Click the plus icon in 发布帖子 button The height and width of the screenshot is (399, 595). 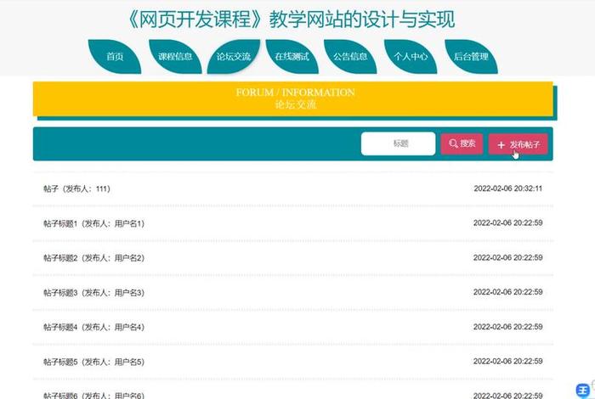click(x=501, y=145)
